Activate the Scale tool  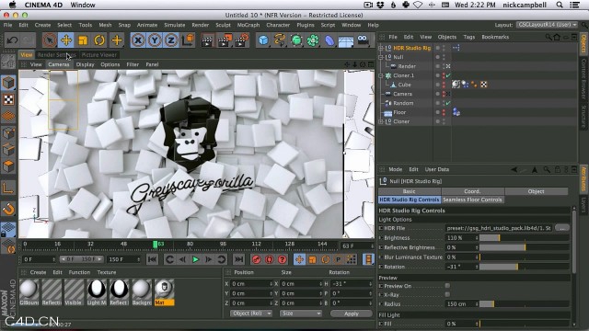83,40
